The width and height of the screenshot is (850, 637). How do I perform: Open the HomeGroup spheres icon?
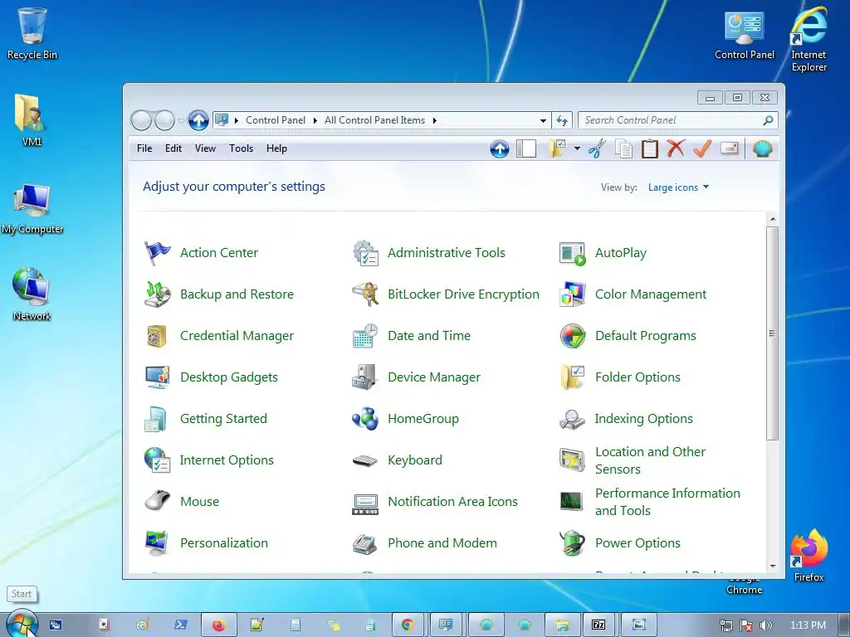pyautogui.click(x=365, y=419)
